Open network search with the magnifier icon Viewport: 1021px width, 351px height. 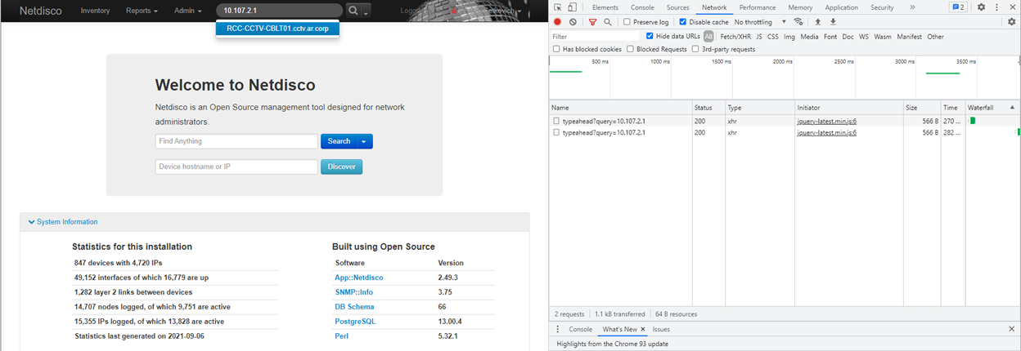608,22
